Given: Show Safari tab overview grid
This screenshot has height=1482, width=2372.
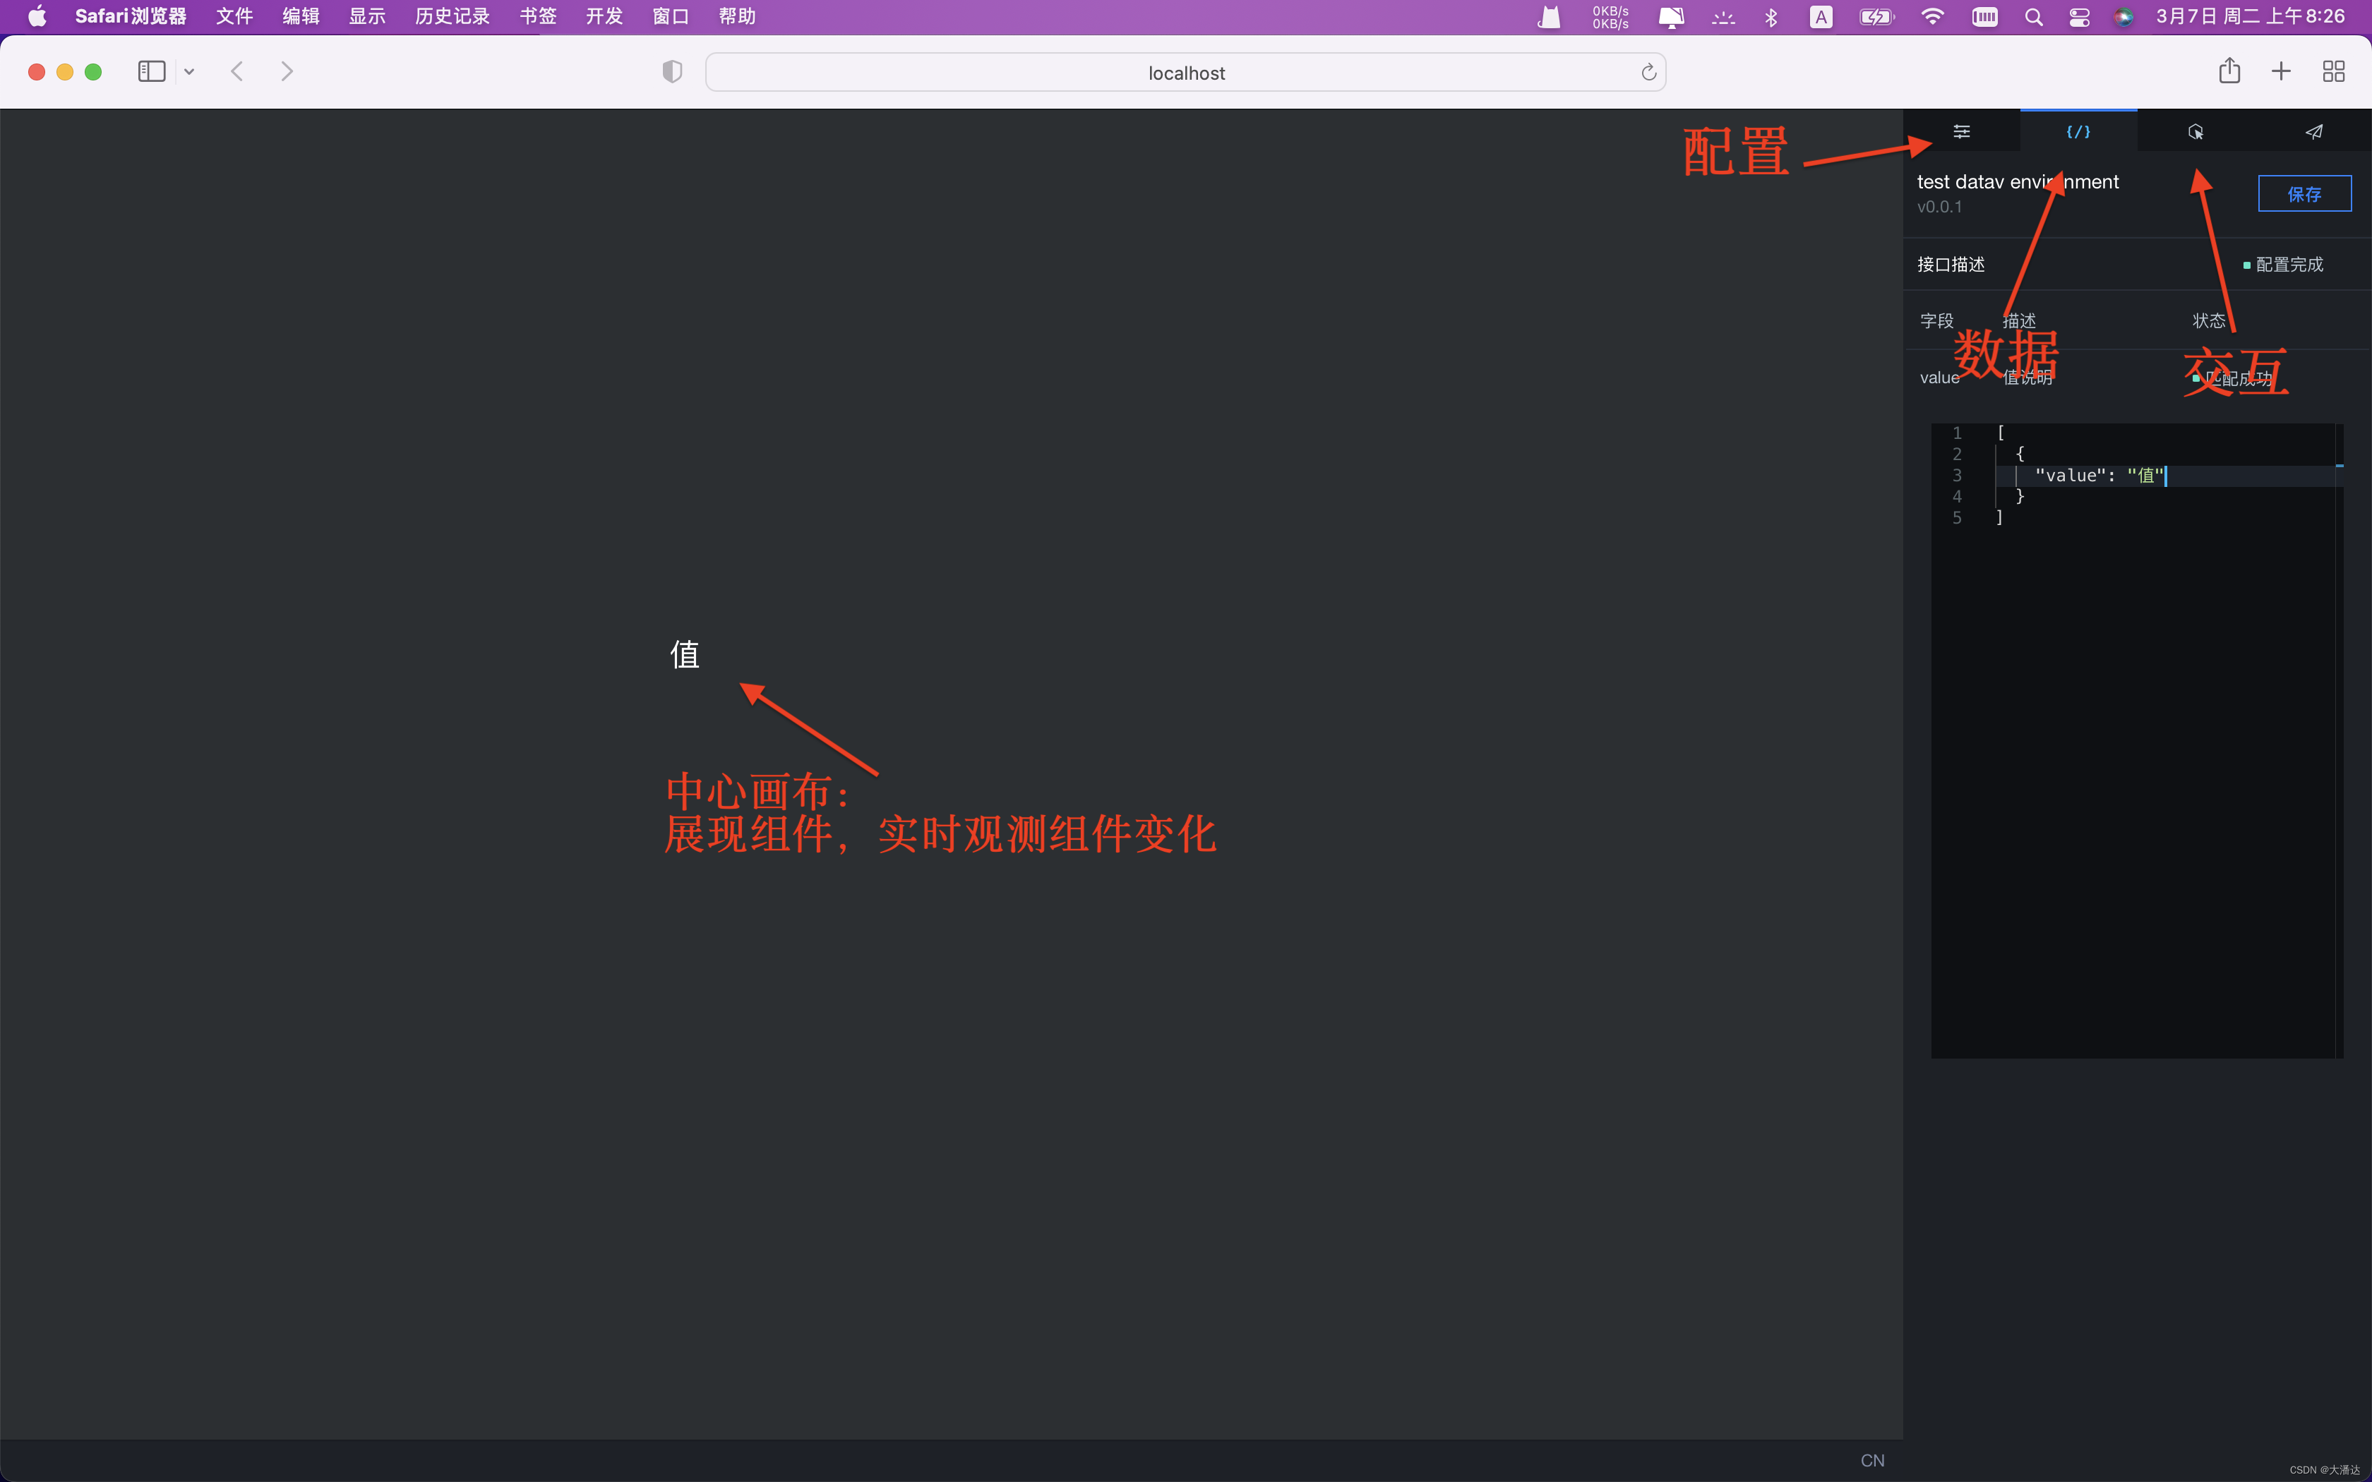Looking at the screenshot, I should tap(2334, 71).
